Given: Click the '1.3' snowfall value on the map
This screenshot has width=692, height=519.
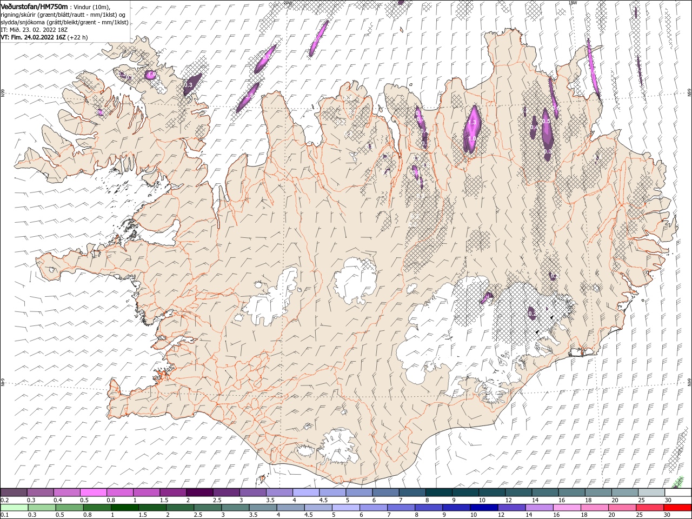Looking at the screenshot, I should [x=472, y=123].
